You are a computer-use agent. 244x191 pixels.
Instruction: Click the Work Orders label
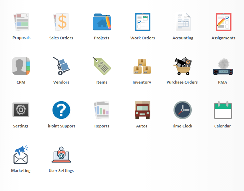(x=142, y=38)
